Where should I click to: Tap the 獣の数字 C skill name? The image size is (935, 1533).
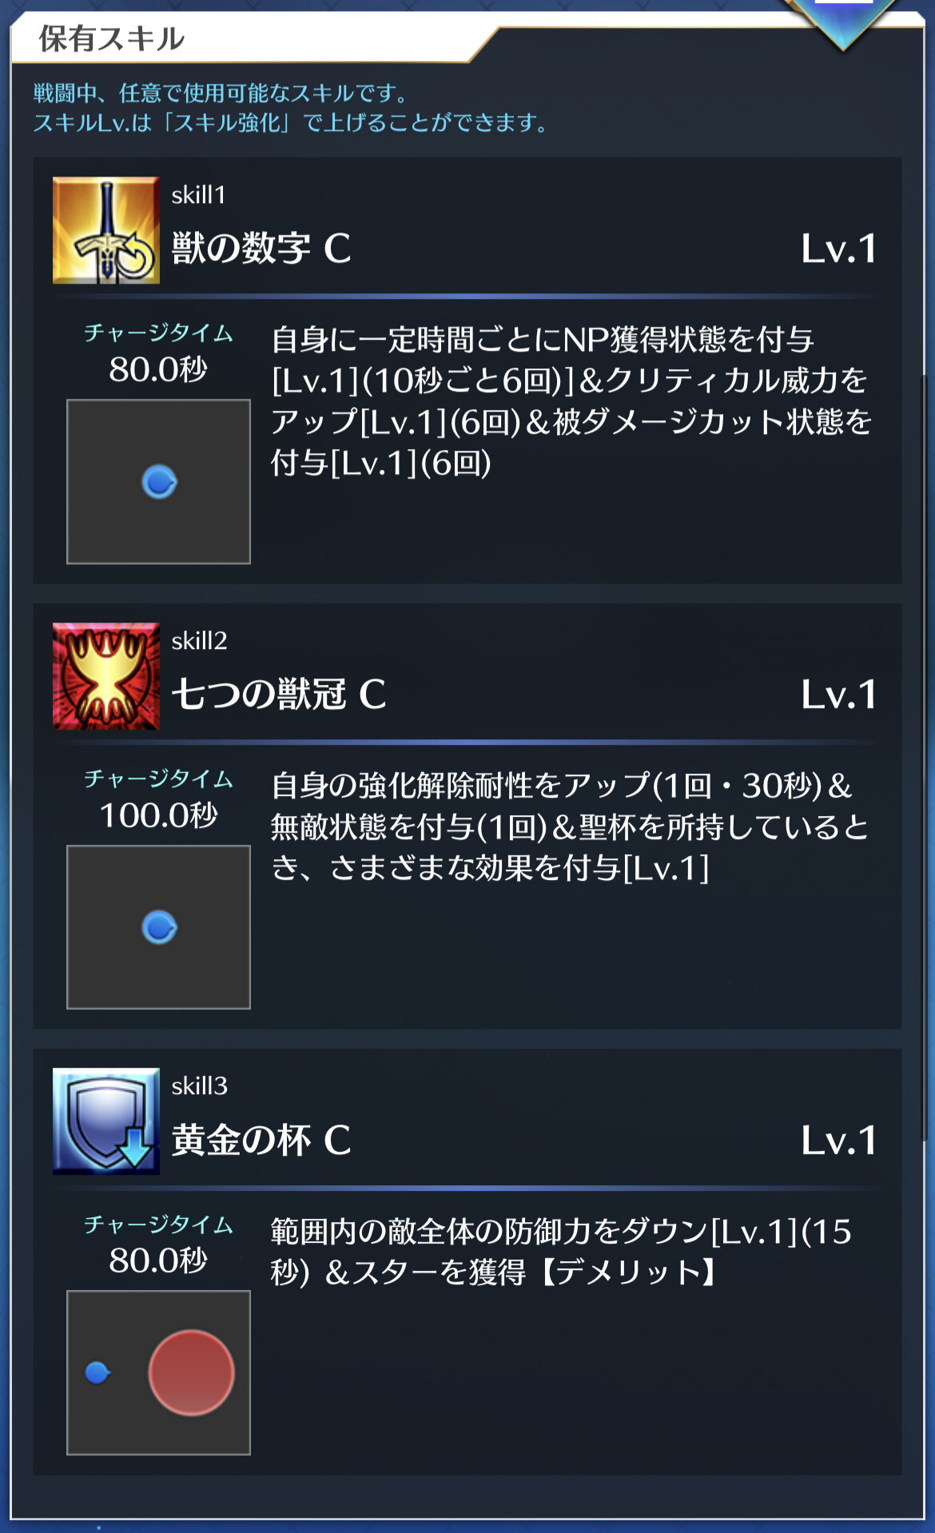(261, 248)
